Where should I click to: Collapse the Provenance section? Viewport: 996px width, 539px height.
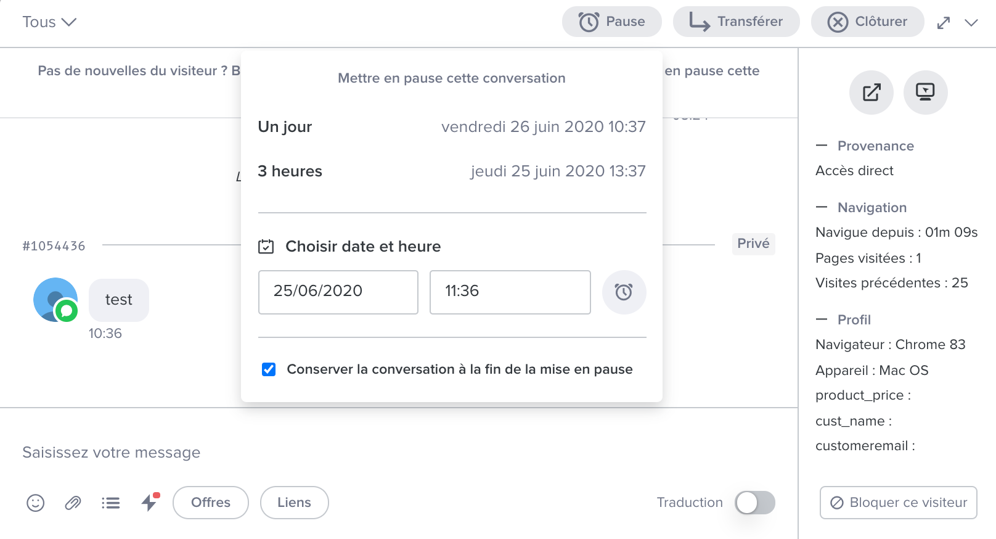point(822,146)
